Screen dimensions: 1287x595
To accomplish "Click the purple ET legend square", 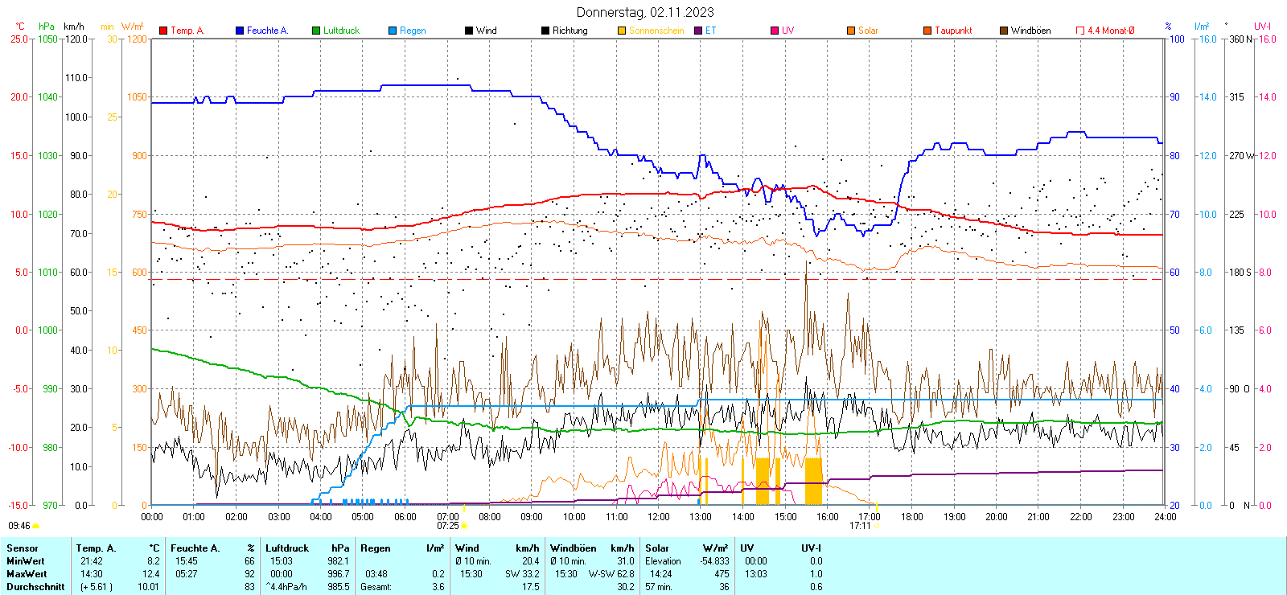I will click(x=698, y=31).
